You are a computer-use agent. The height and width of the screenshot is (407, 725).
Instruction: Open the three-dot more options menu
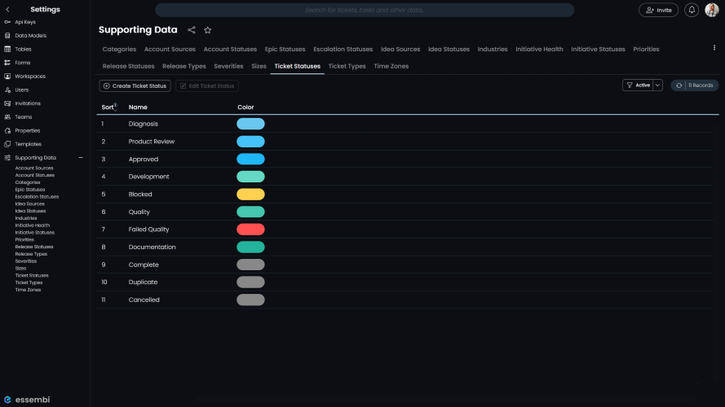[x=714, y=47]
